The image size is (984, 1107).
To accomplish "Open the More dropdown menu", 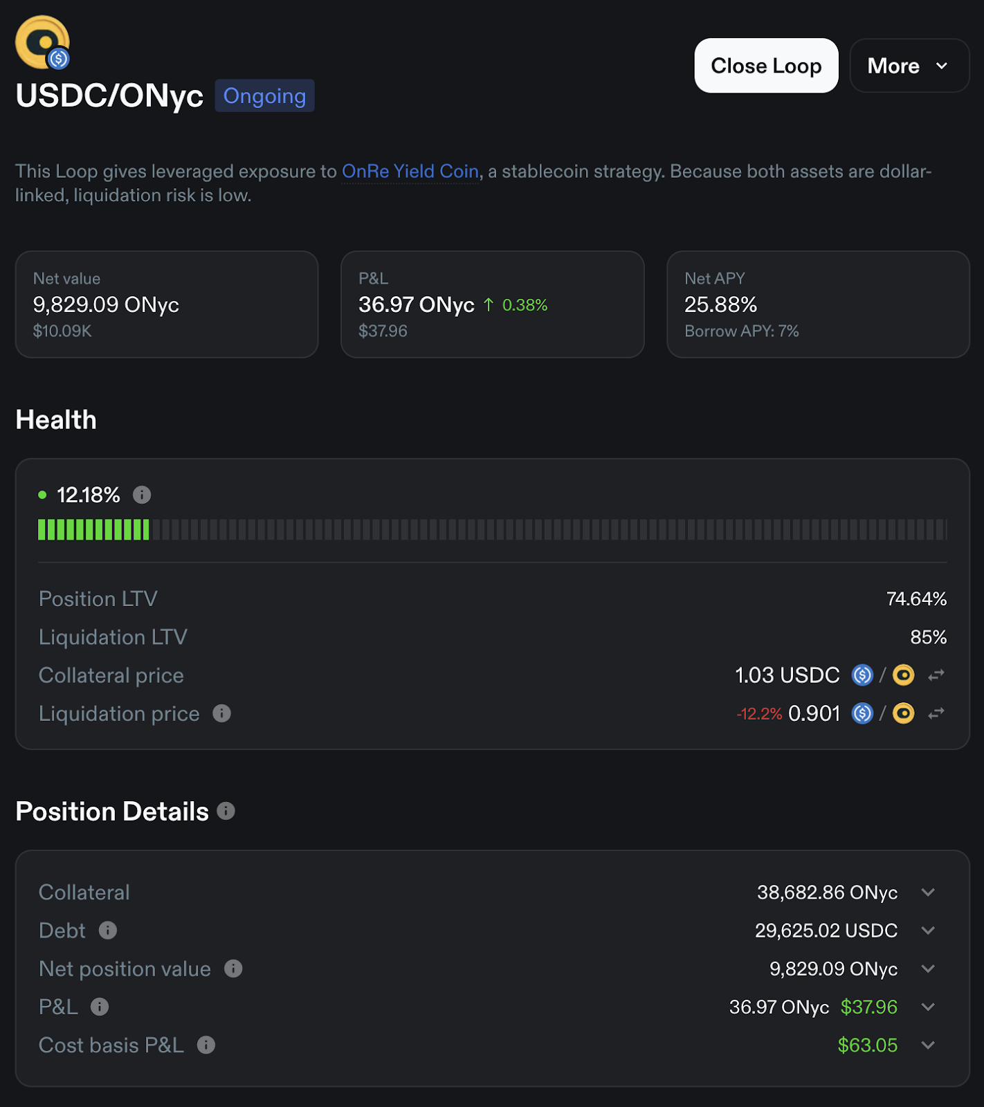I will point(909,66).
